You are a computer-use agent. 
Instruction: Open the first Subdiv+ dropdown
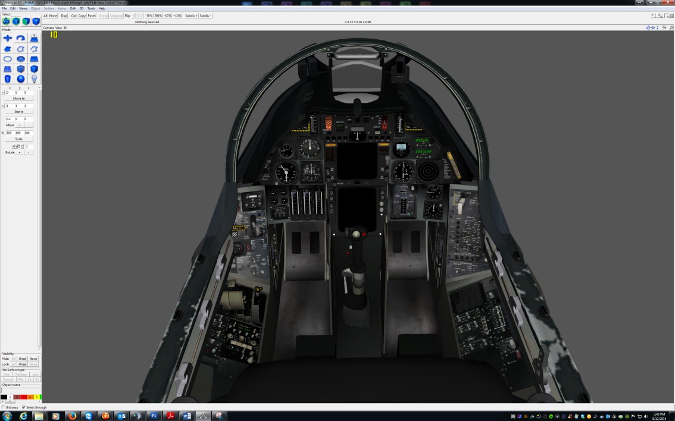click(190, 15)
